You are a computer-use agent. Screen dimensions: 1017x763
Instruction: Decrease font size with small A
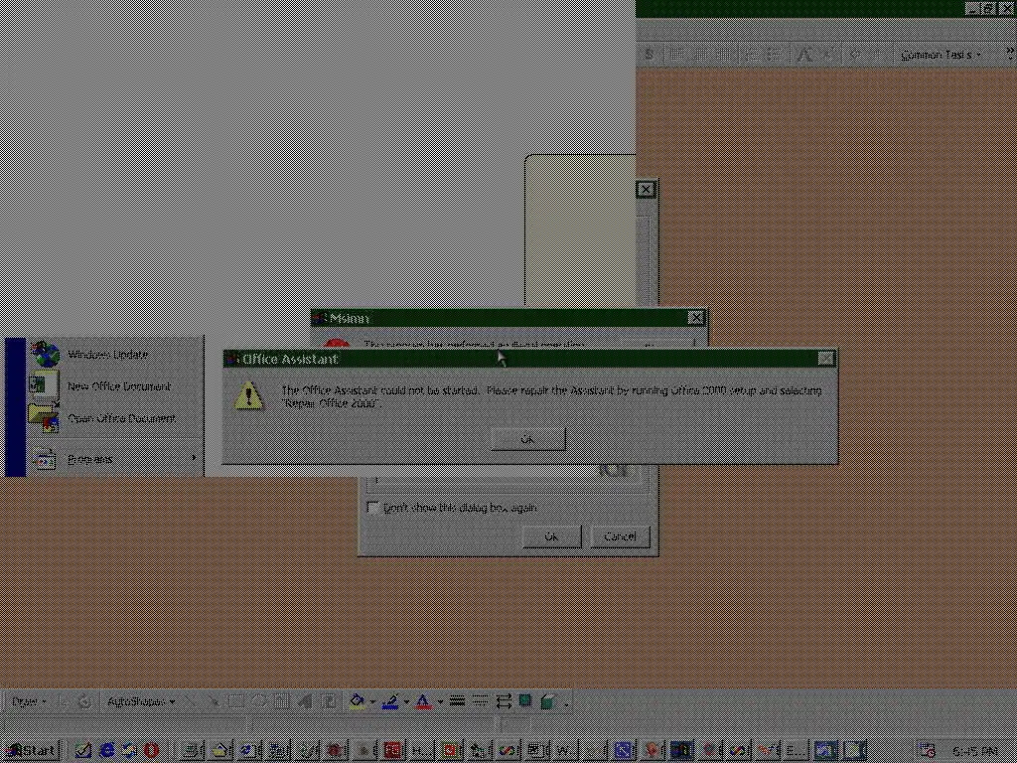[829, 55]
